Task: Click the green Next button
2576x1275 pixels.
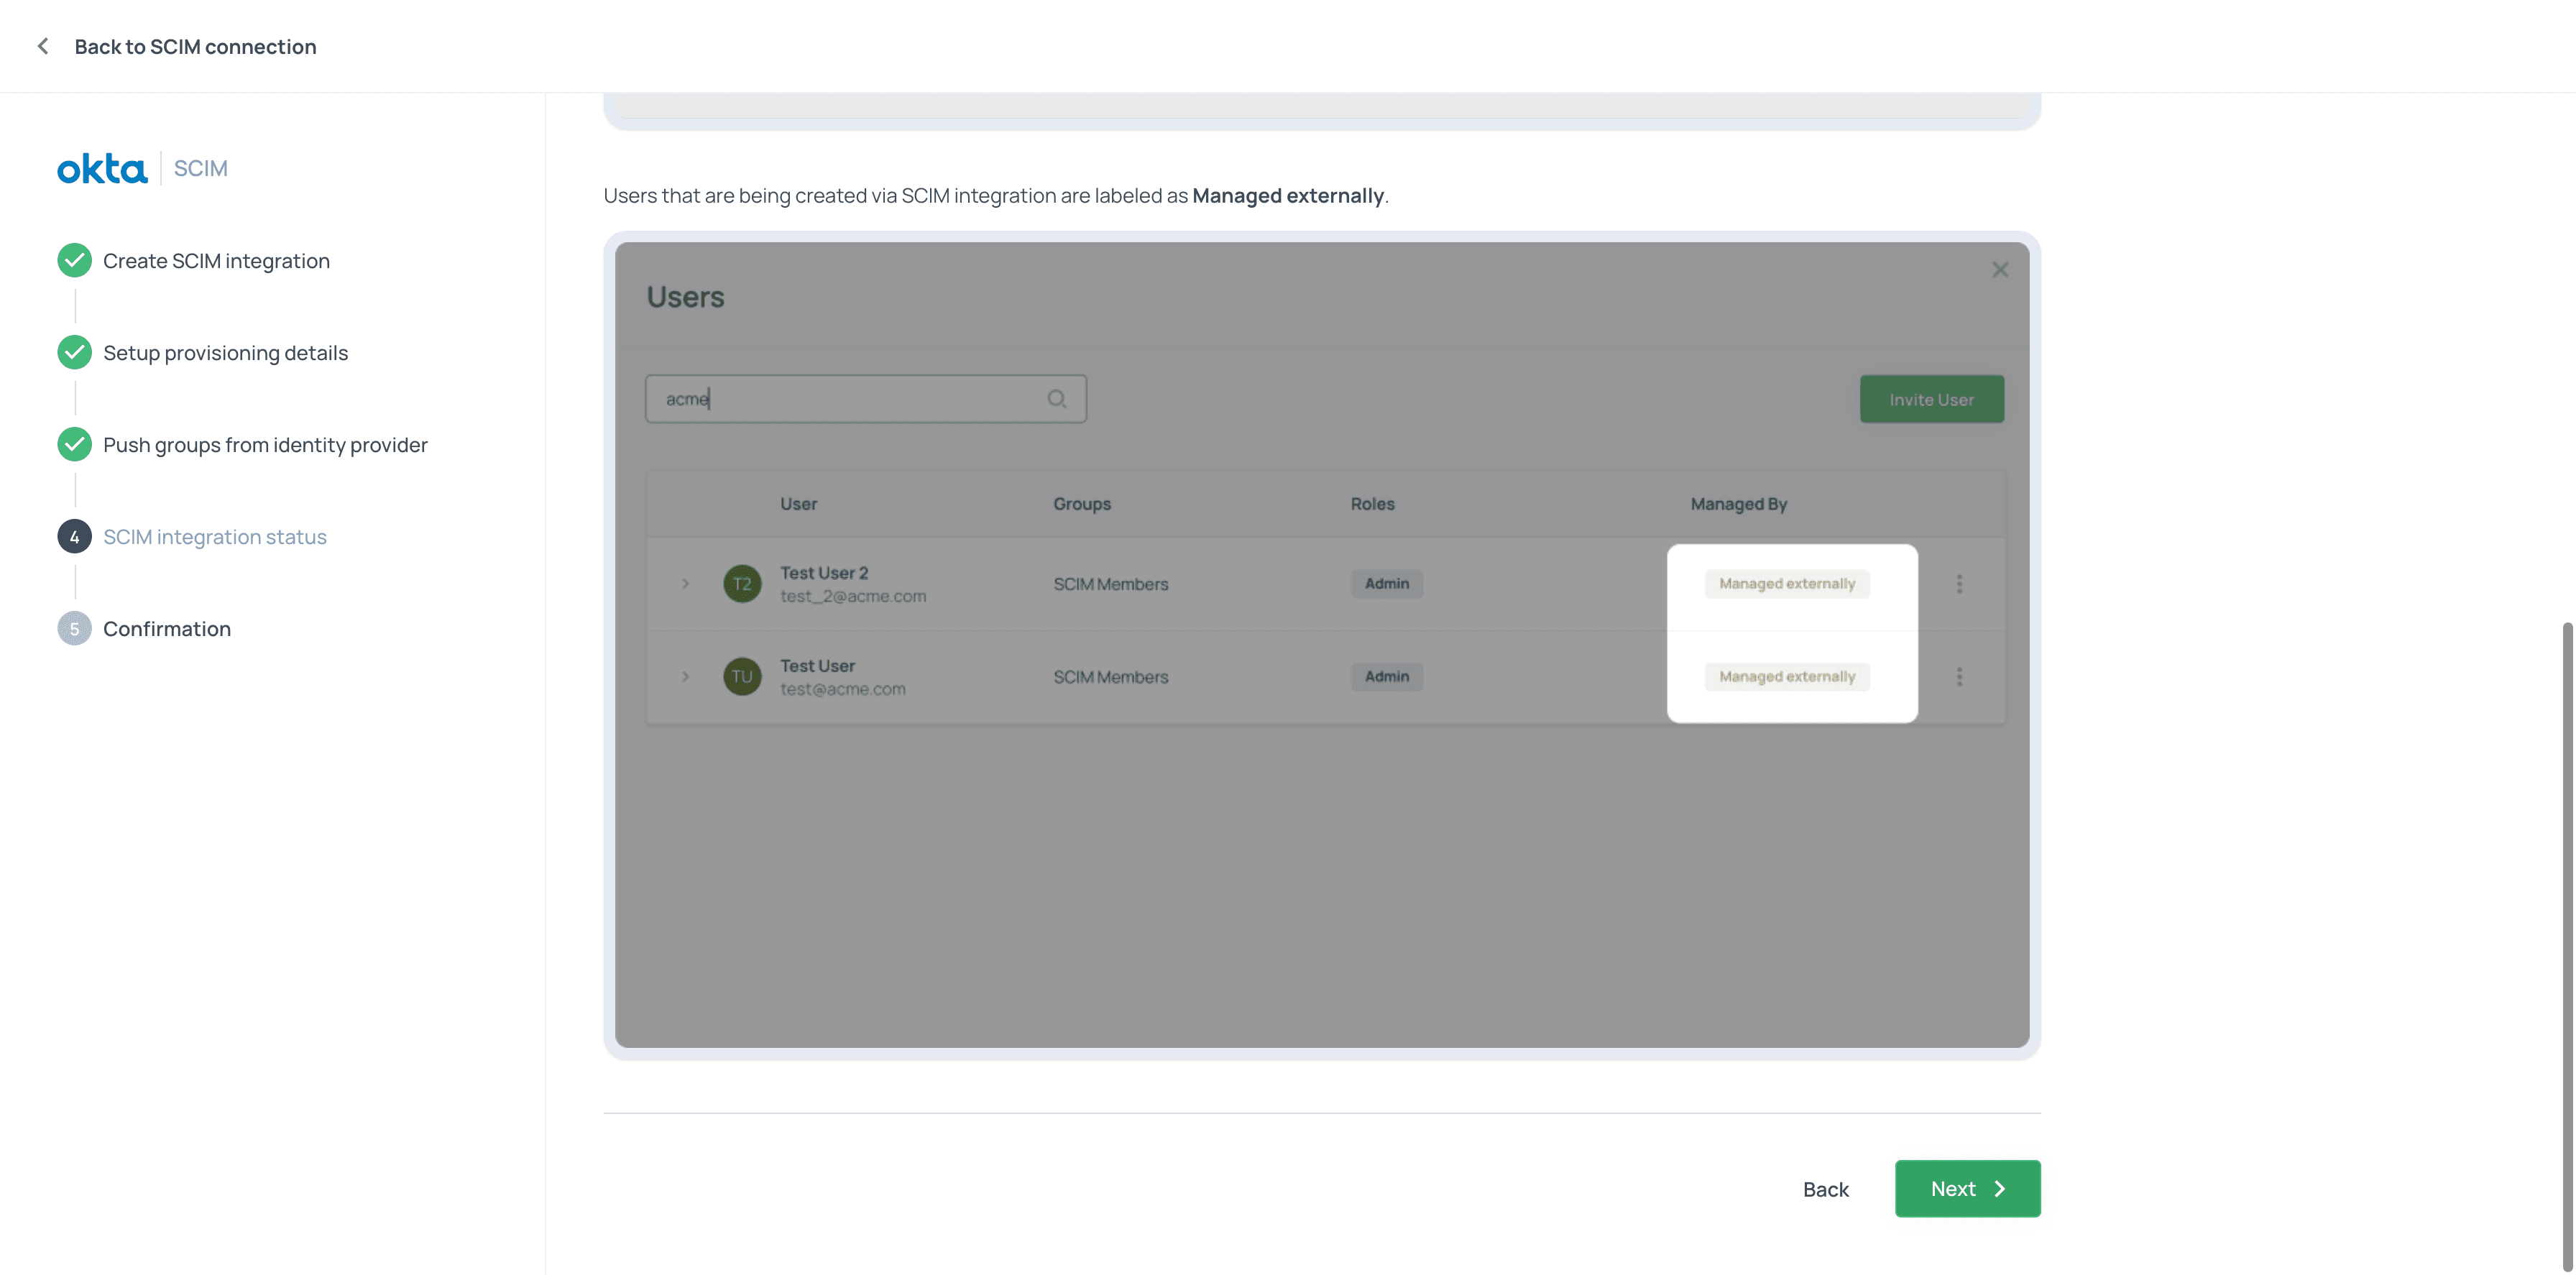Action: pyautogui.click(x=1967, y=1189)
